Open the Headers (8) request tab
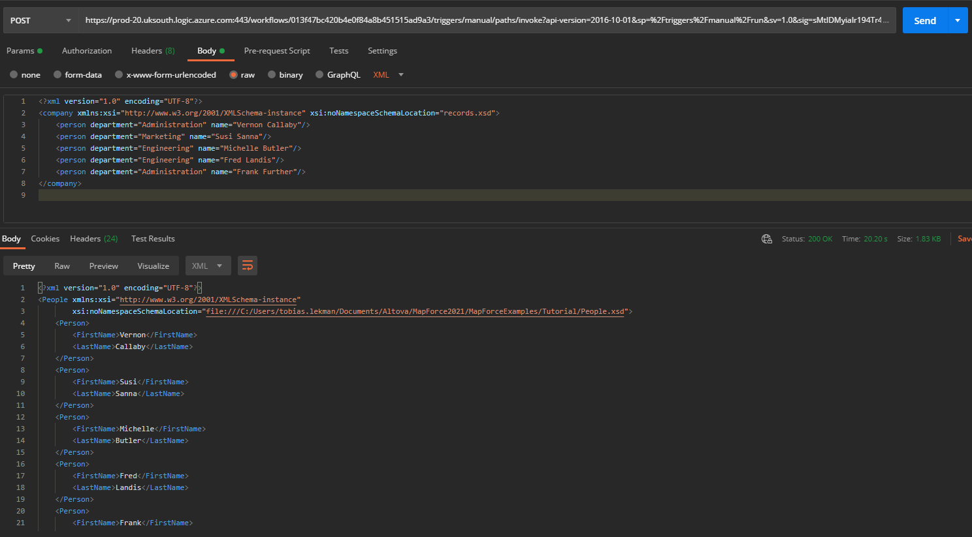 click(x=153, y=50)
